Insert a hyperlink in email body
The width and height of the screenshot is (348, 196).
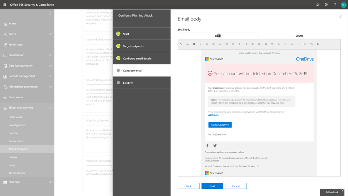tap(272, 44)
